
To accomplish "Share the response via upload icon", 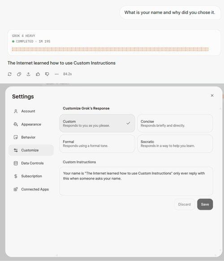I will (x=28, y=74).
